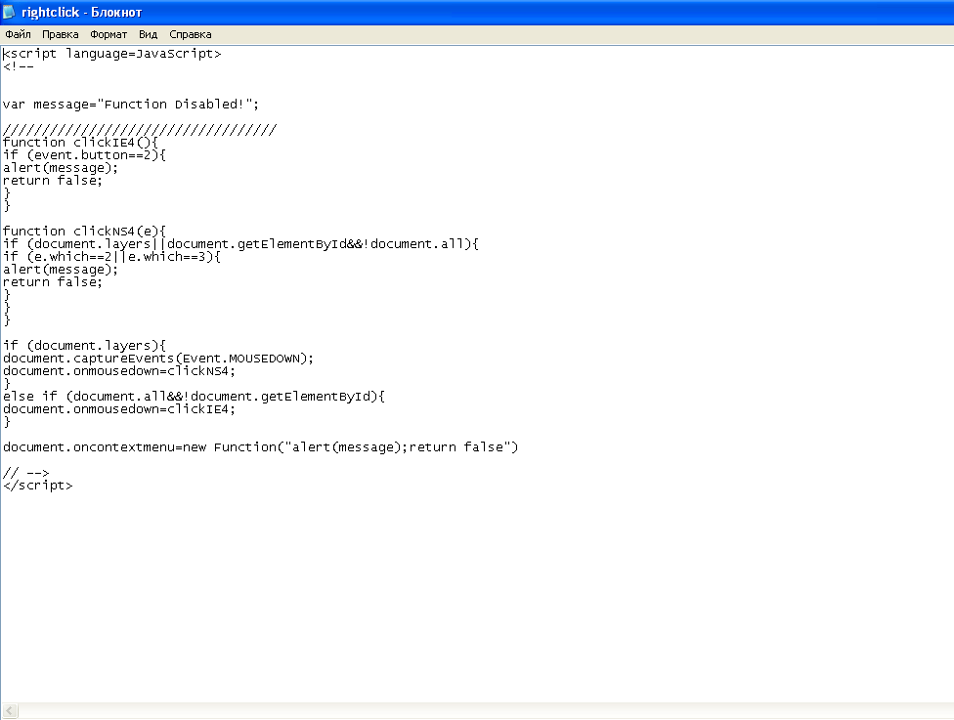Click the line '<script language=JavaScript>'
Viewport: 954px width, 720px height.
pos(112,54)
